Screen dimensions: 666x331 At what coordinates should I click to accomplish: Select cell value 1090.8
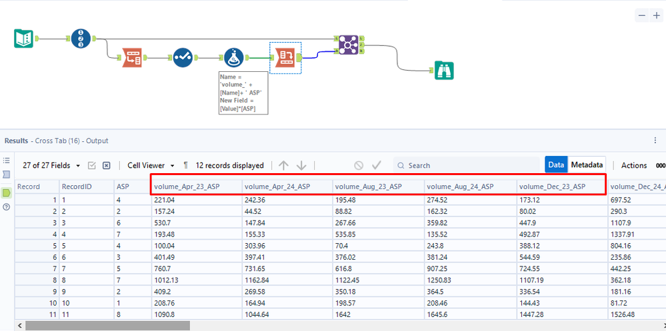(197, 314)
